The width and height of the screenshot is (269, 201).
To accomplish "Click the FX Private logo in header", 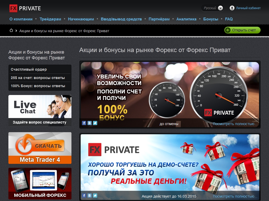I will point(25,8).
